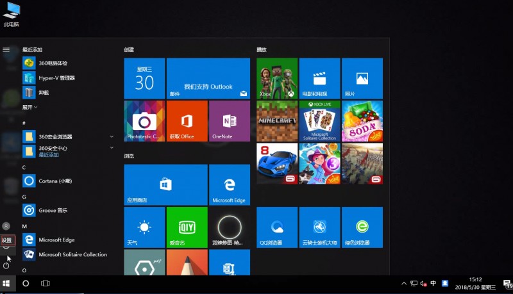The image size is (513, 294).
Task: Click the muted volume tray icon
Action: (423, 284)
